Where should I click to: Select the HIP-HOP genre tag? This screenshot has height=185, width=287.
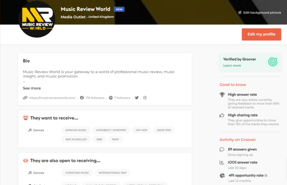[x=141, y=130]
